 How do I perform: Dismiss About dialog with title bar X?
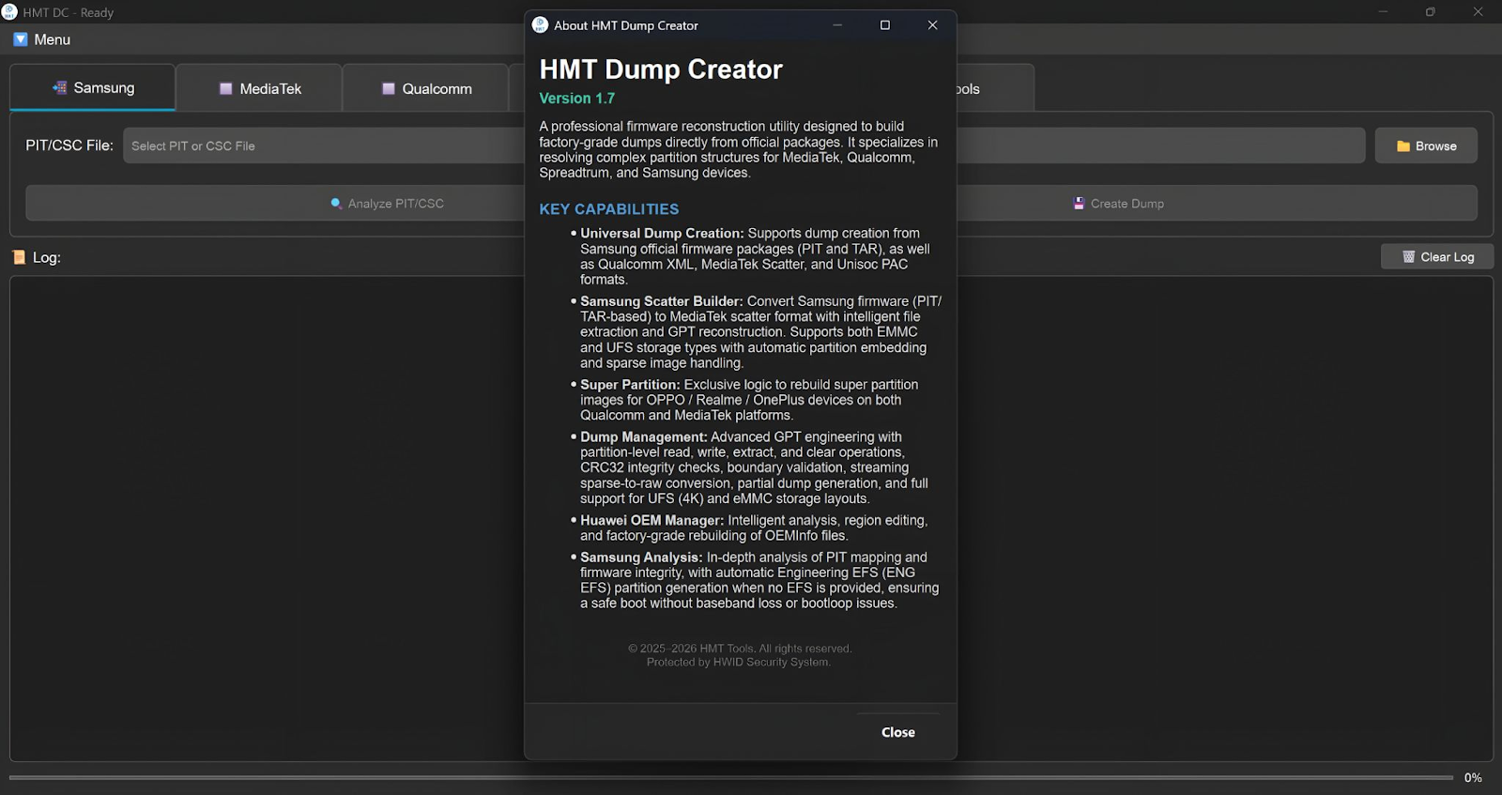click(932, 25)
